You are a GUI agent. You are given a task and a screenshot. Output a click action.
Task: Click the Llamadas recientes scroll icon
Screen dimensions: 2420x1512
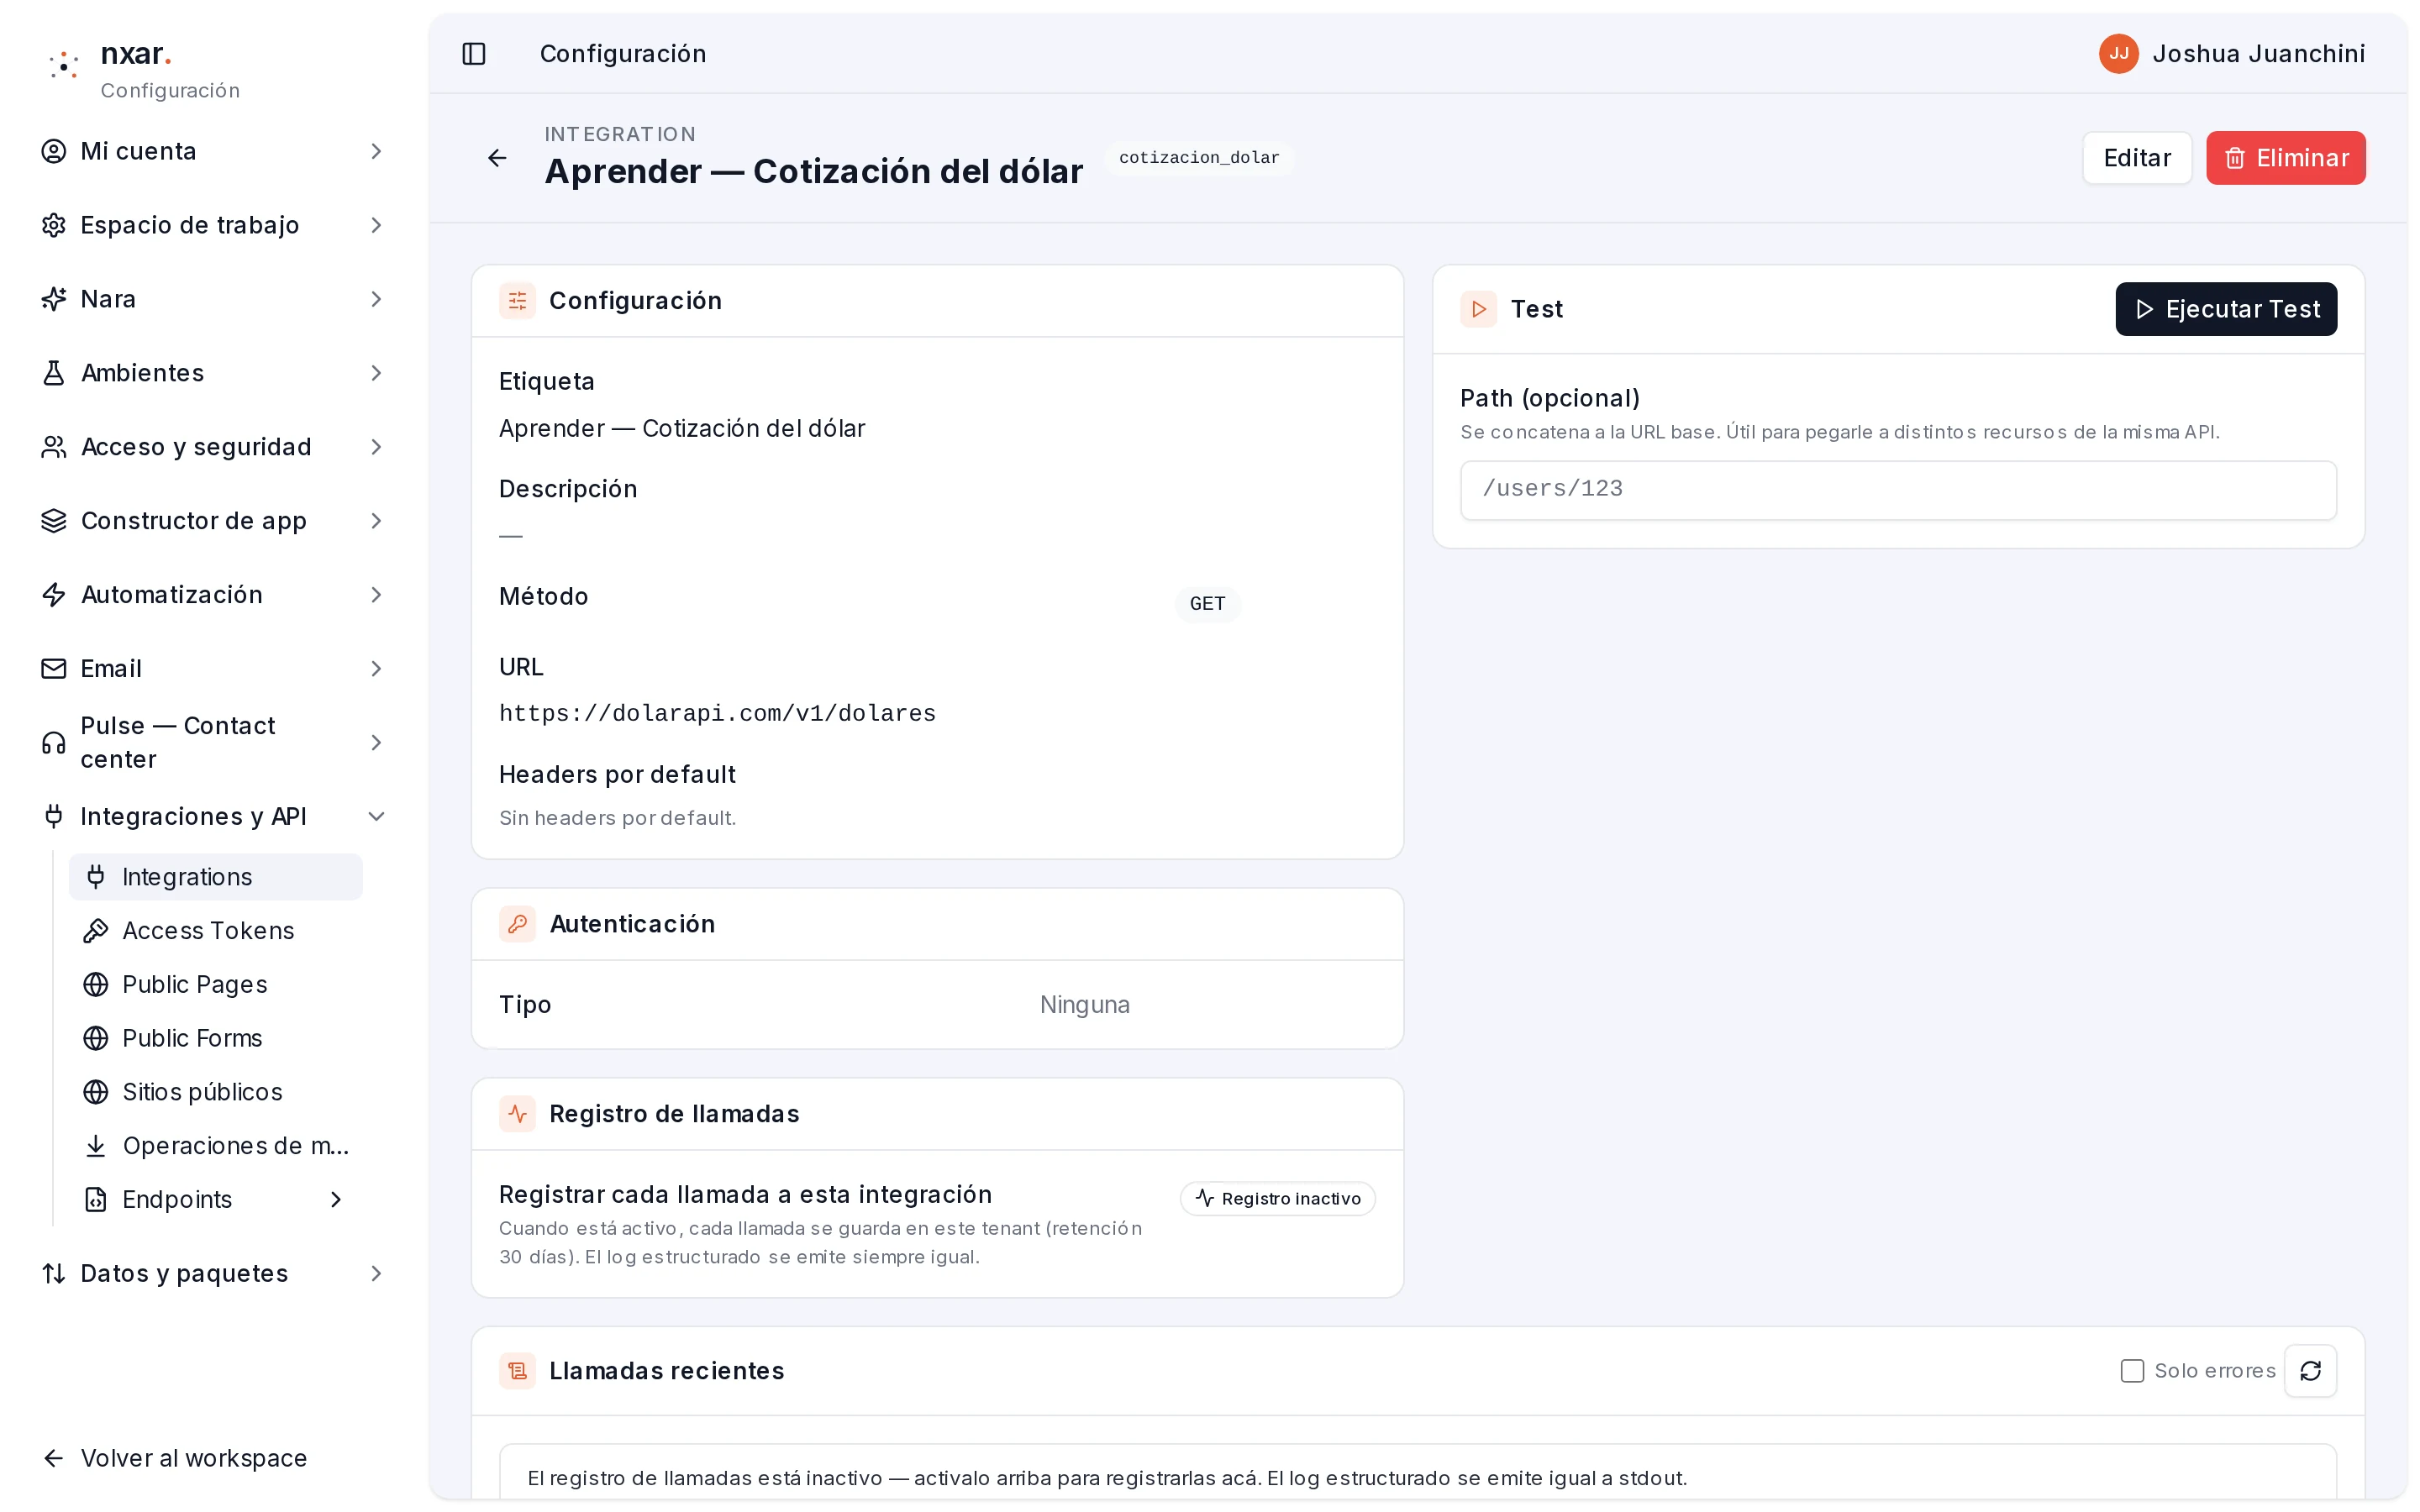tap(517, 1371)
